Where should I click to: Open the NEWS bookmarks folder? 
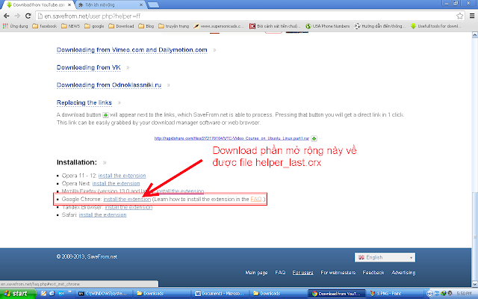pos(70,26)
